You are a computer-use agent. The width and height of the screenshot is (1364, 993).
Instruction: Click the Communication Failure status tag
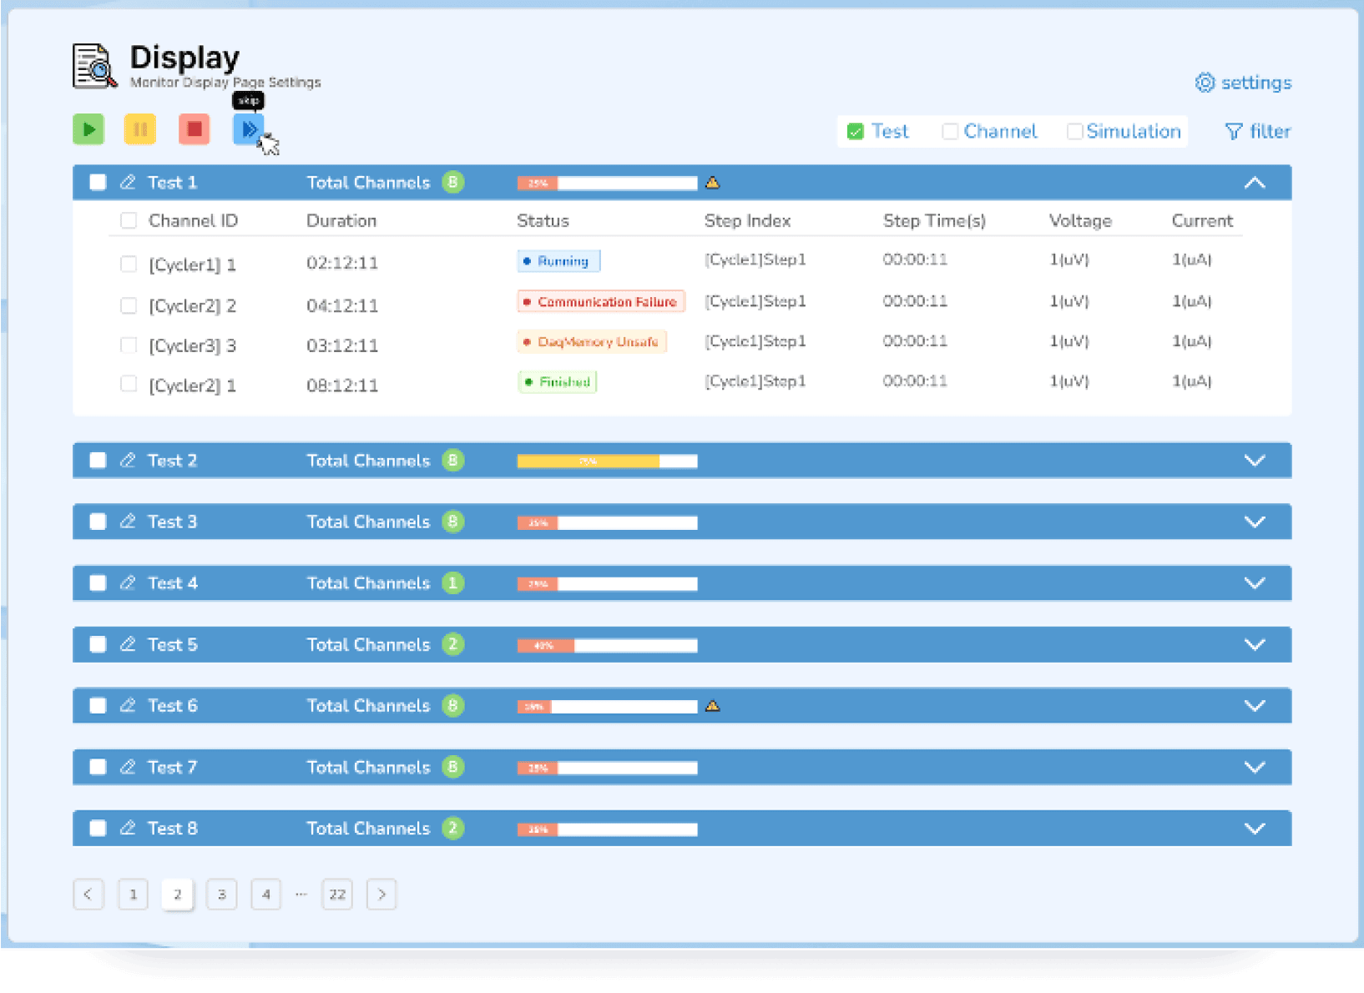point(601,301)
